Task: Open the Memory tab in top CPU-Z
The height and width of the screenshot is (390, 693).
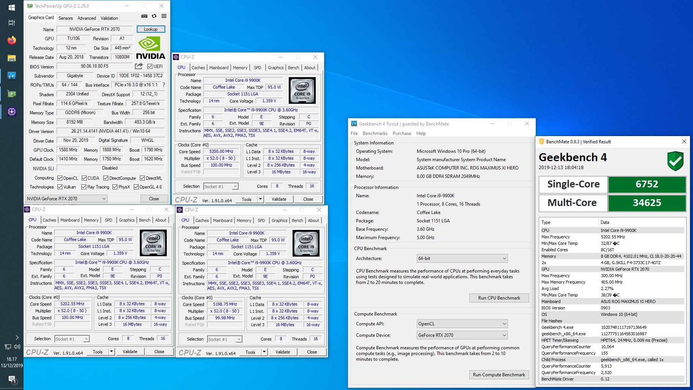Action: (240, 68)
